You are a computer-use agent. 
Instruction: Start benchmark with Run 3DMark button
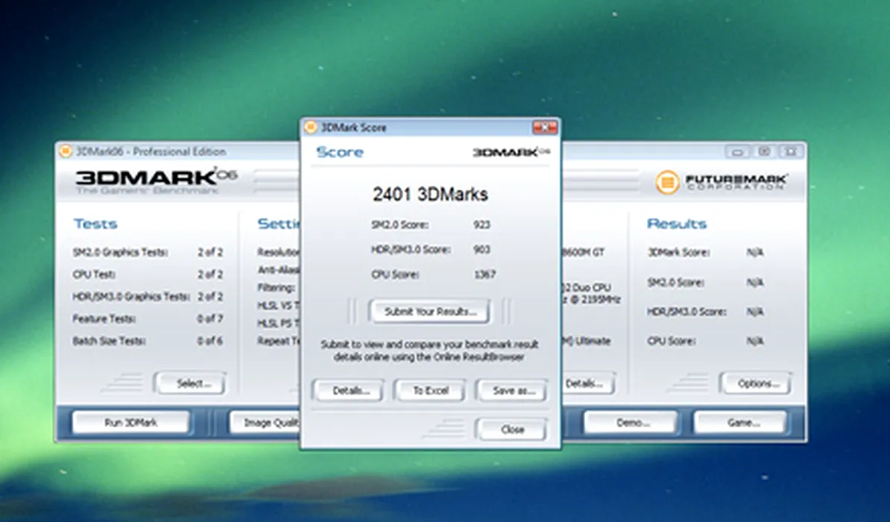(x=131, y=423)
